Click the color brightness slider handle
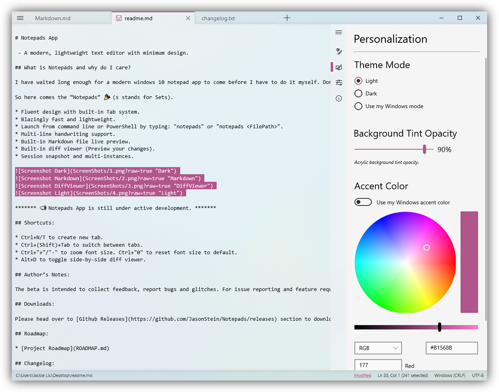This screenshot has width=499, height=392. click(440, 327)
